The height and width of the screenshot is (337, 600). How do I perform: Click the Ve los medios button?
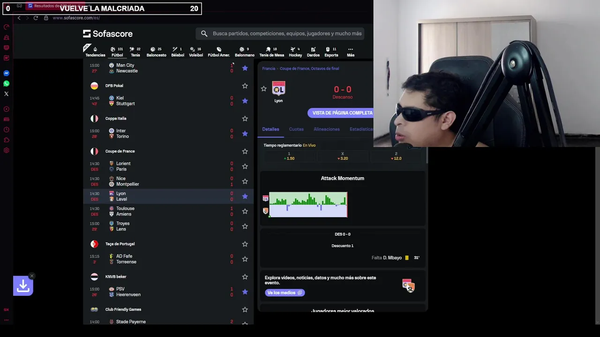(285, 293)
